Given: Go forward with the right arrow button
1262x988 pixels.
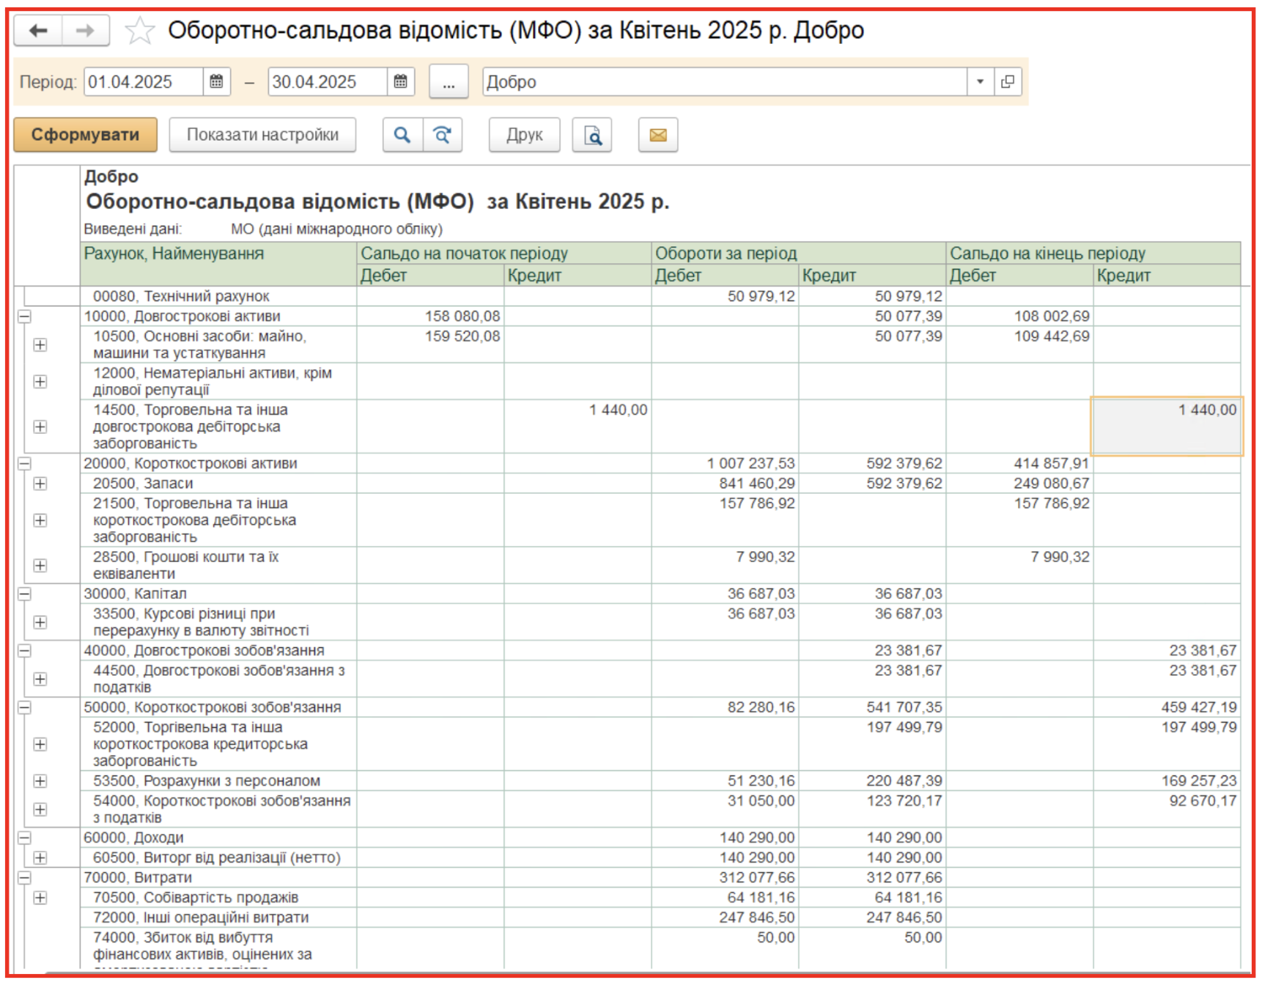Looking at the screenshot, I should tap(86, 31).
